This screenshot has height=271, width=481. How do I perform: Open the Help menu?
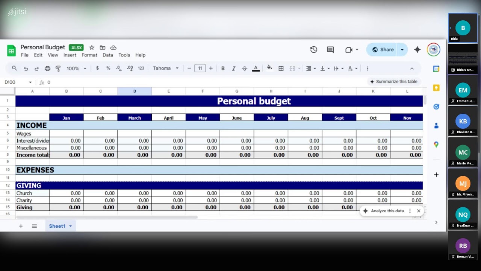tap(140, 55)
